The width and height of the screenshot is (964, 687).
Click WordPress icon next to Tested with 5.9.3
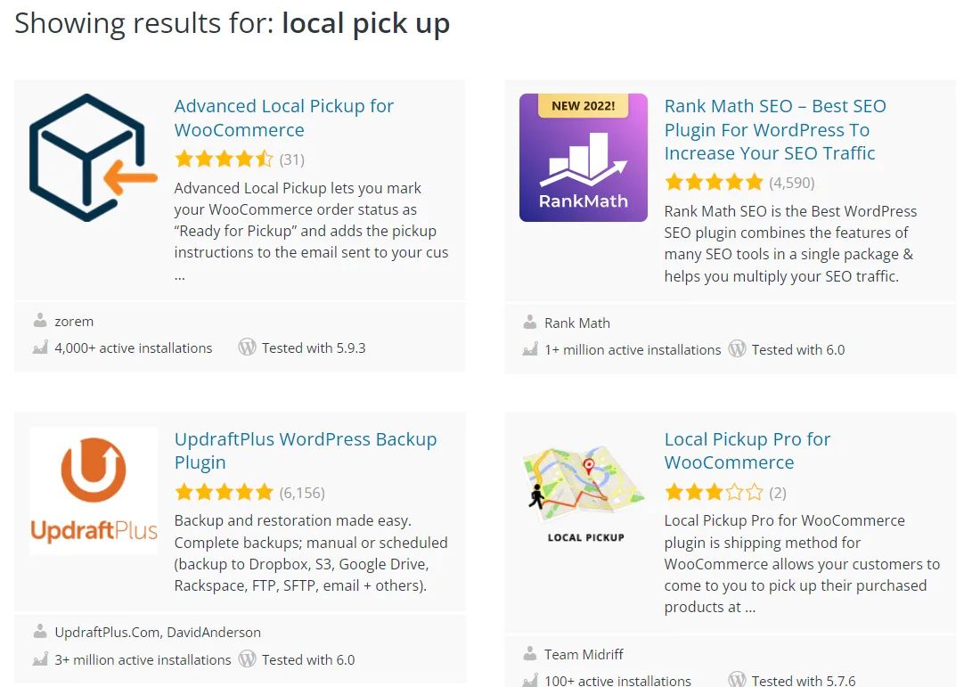(247, 348)
